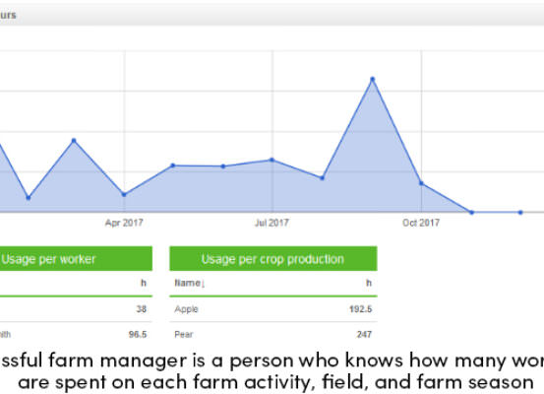Image resolution: width=544 pixels, height=394 pixels.
Task: Sort worker table by h column
Action: point(144,283)
